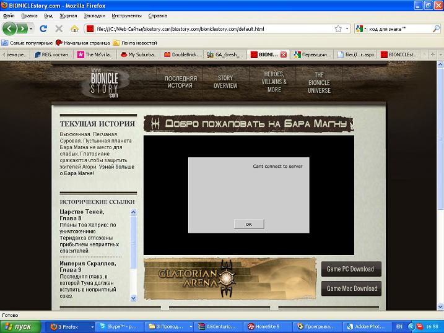Open the Google search engine selector

click(361, 28)
